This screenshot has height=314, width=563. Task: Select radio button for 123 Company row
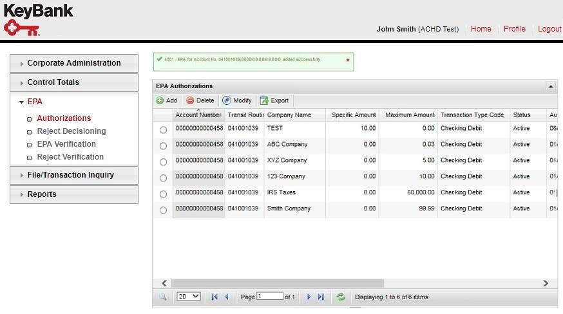163,178
